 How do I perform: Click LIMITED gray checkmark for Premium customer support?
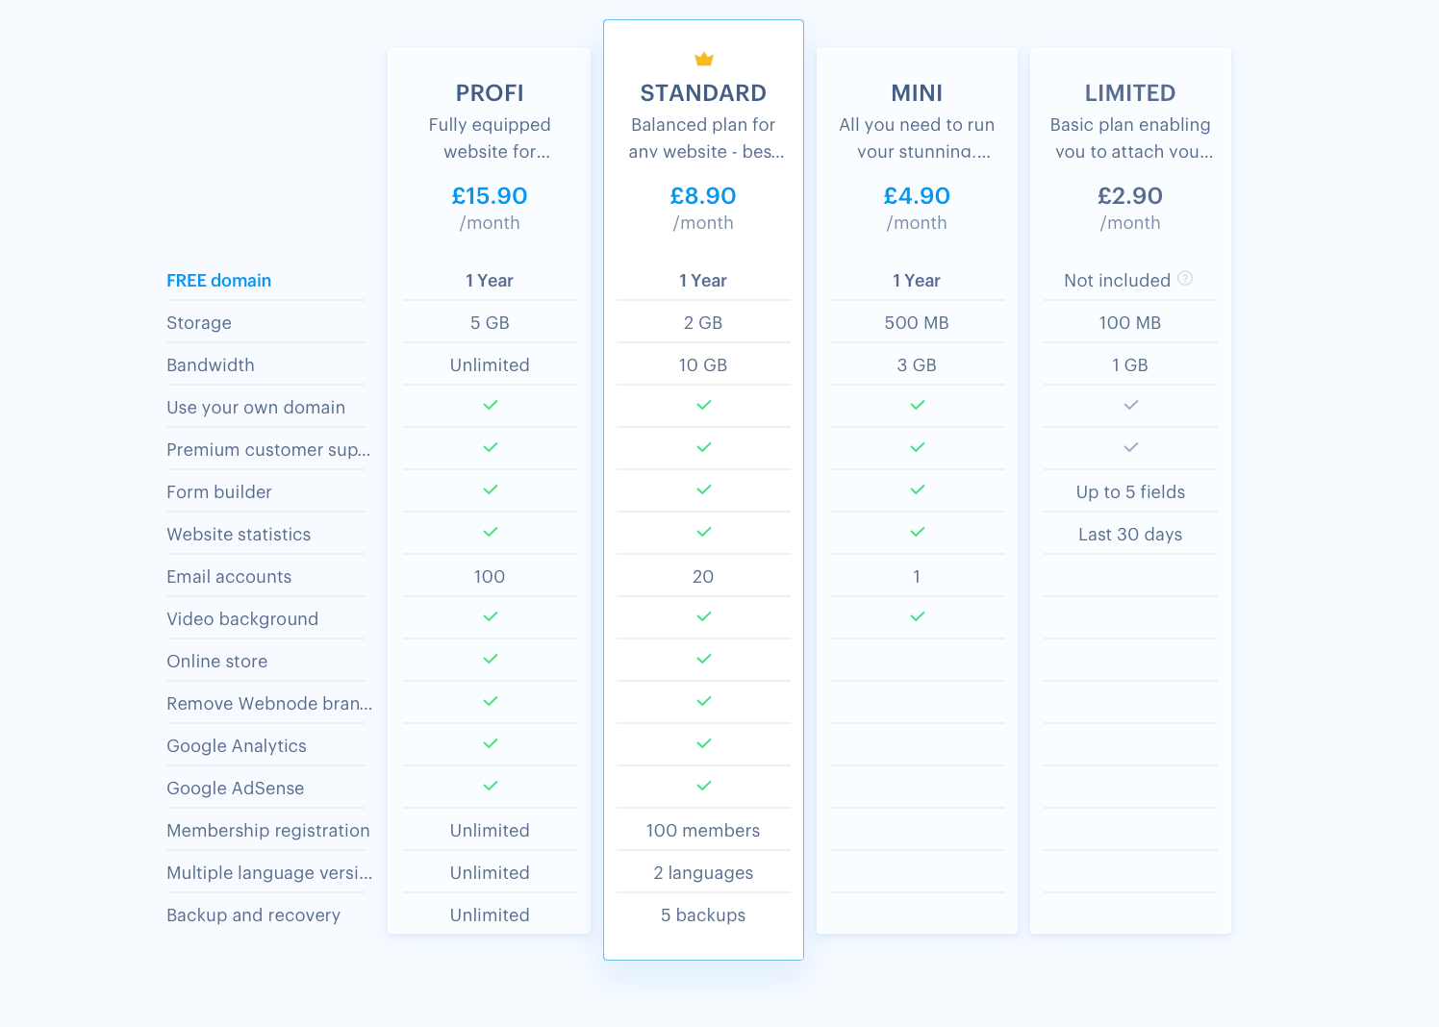point(1131,447)
